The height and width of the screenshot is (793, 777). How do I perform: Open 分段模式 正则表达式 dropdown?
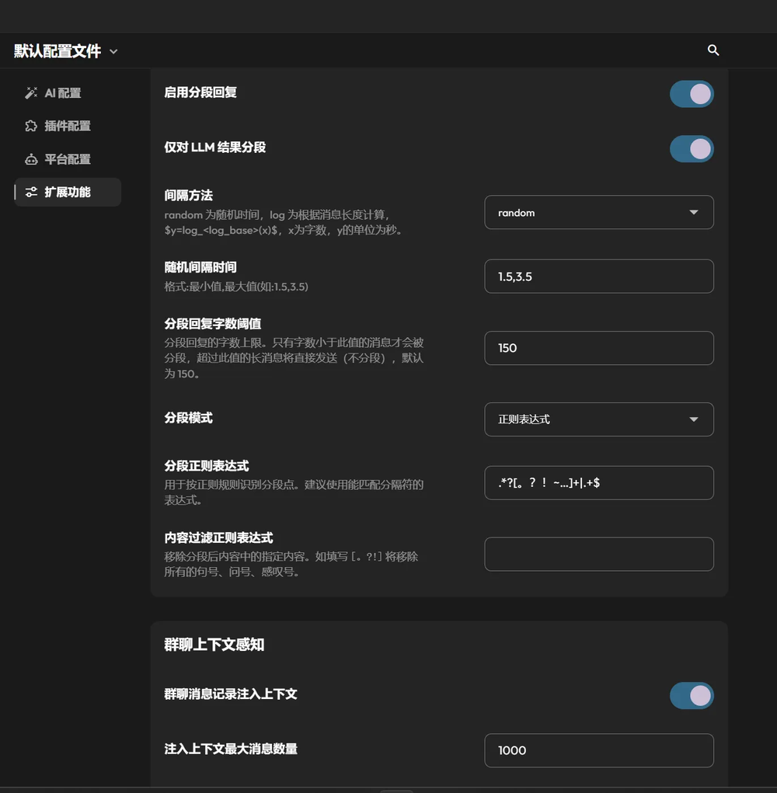pyautogui.click(x=599, y=419)
